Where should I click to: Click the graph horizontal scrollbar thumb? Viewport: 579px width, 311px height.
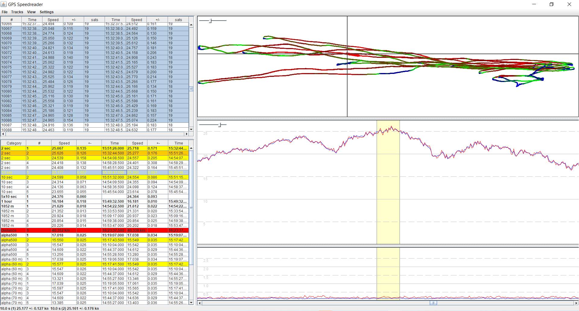click(x=433, y=303)
